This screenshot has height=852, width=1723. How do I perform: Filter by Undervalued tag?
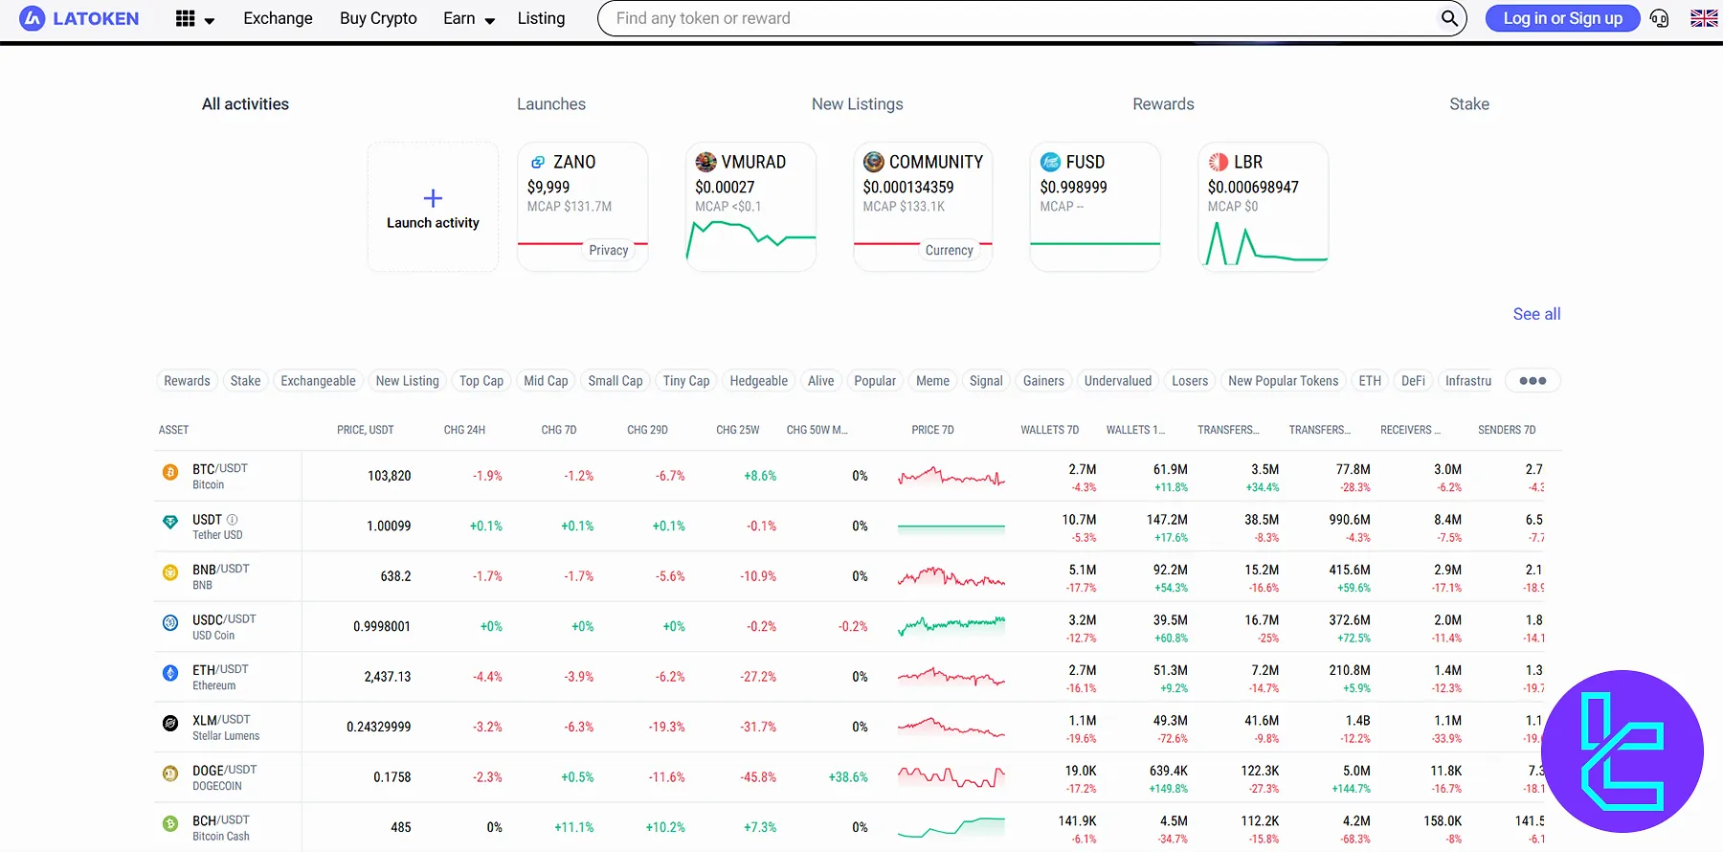[1118, 380]
